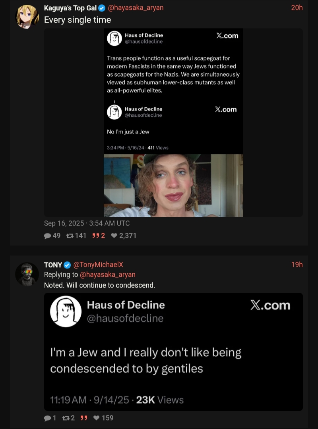The image size is (318, 429).
Task: Open the Sep 16, 2025 date link
Action: coord(87,223)
